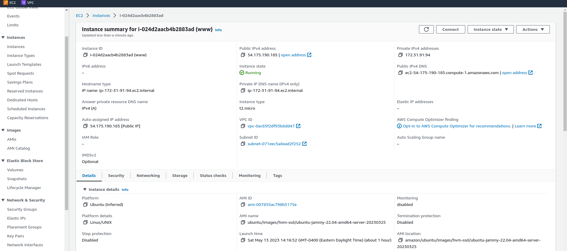Copy the VPC ID
The height and width of the screenshot is (251, 567).
[x=243, y=126]
